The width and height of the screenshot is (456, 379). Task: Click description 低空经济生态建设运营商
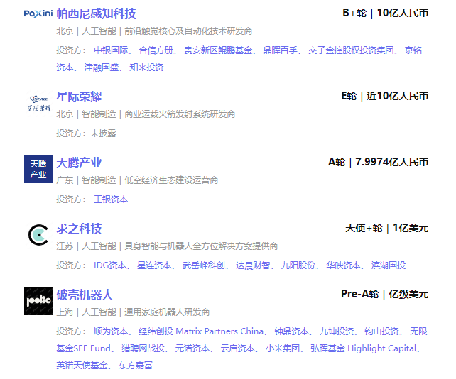[171, 180]
